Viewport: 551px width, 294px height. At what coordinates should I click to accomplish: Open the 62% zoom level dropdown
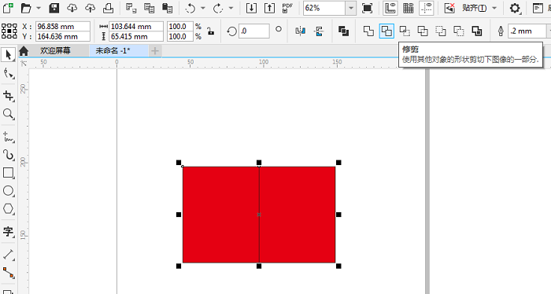click(x=350, y=8)
